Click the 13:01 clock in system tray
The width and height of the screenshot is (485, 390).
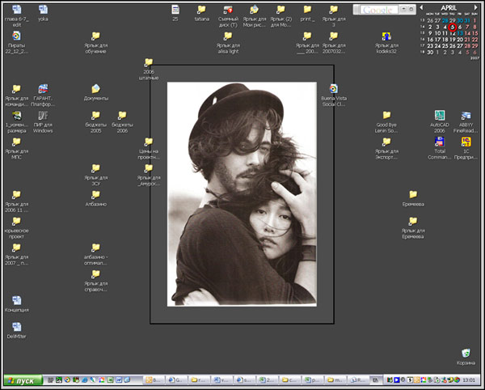click(469, 380)
